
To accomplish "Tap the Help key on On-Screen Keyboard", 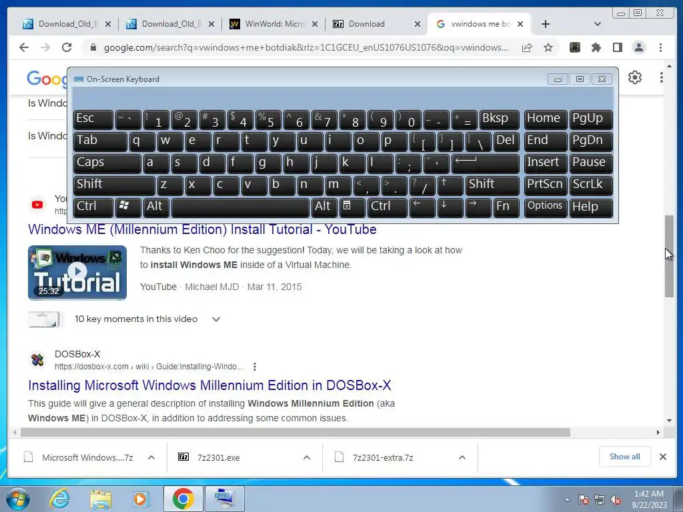I will [x=591, y=208].
